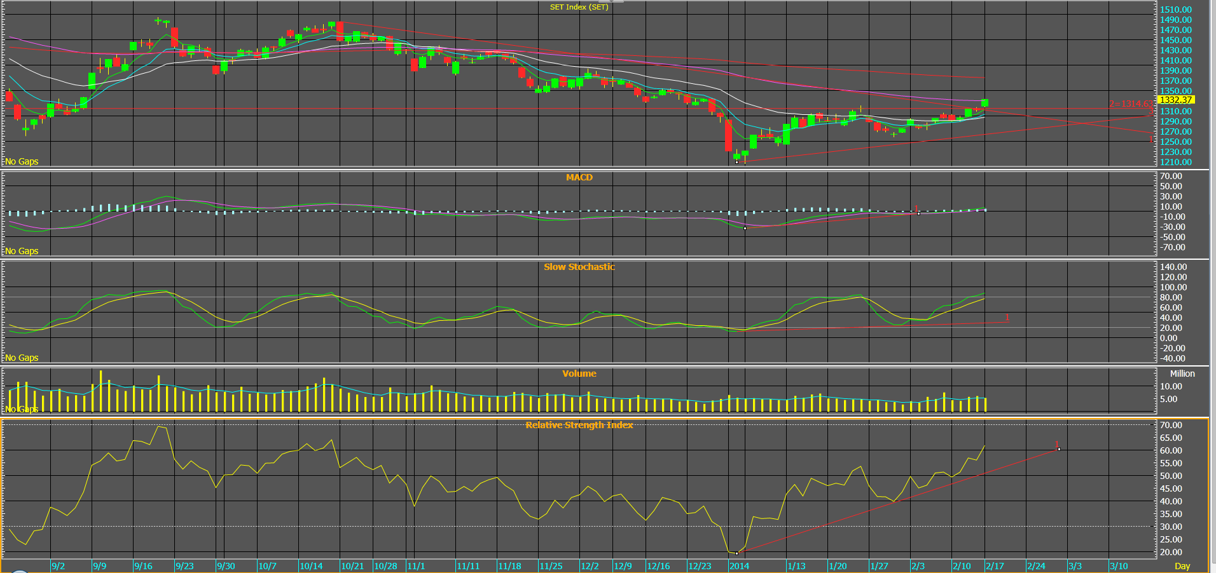
Task: Click the Volume panel title
Action: (x=579, y=374)
